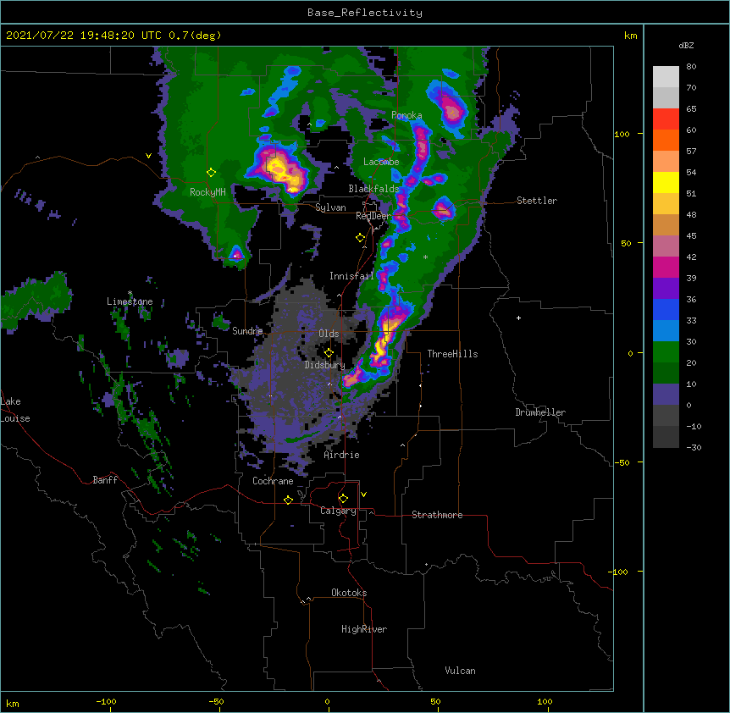Click the Sylvan label
This screenshot has height=713, width=730.
click(330, 207)
